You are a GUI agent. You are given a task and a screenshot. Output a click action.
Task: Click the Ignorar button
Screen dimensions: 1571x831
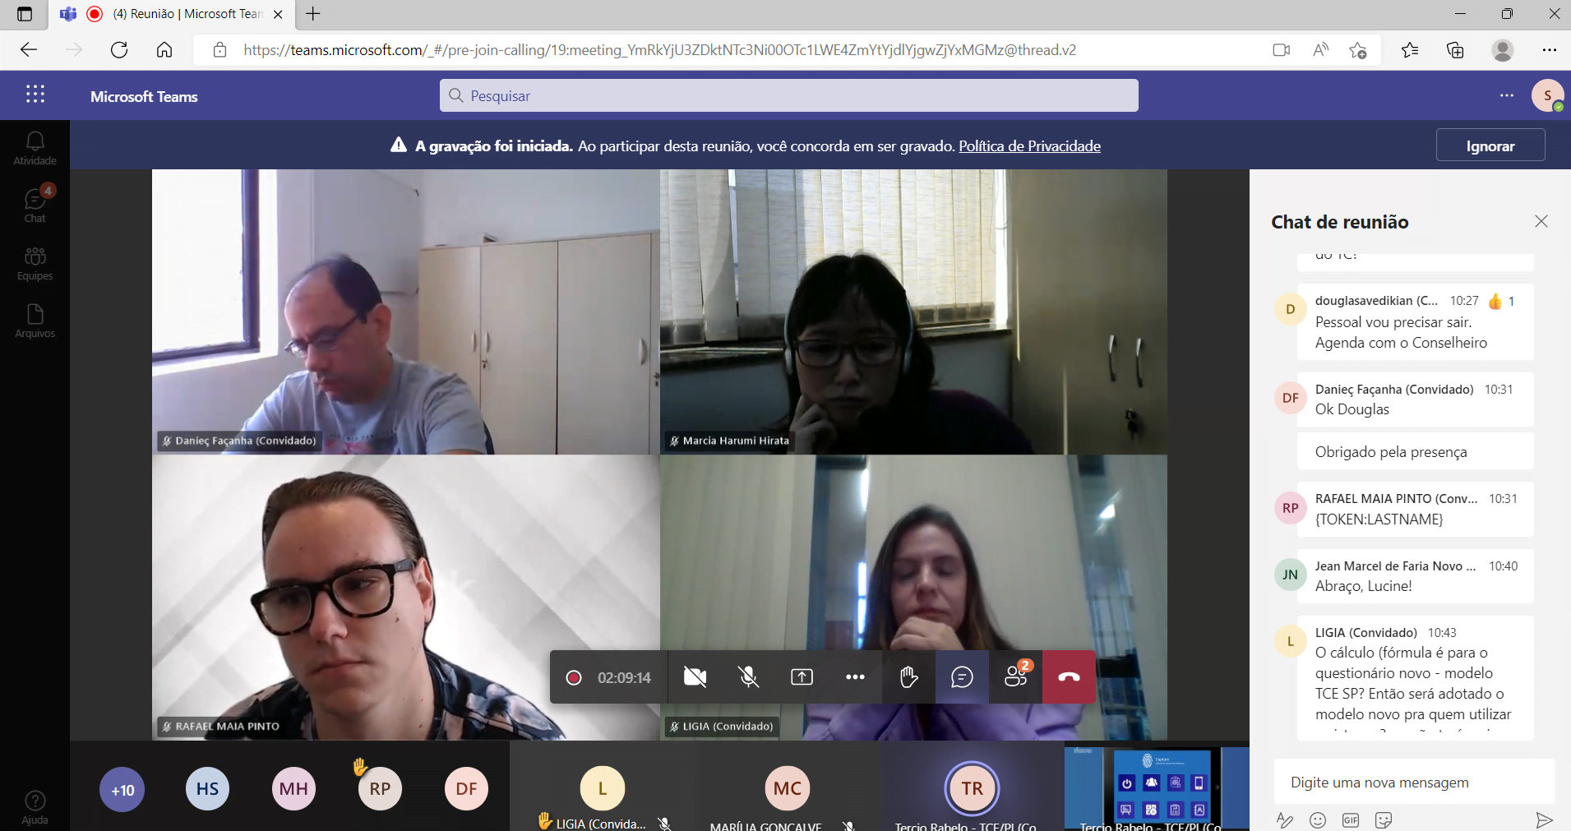click(1490, 145)
